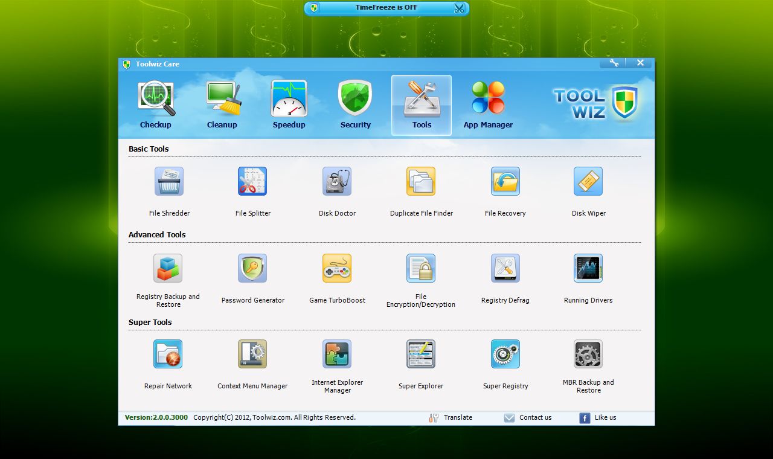Click the TimeFreeze is OFF bar
This screenshot has height=459, width=773.
coord(386,8)
